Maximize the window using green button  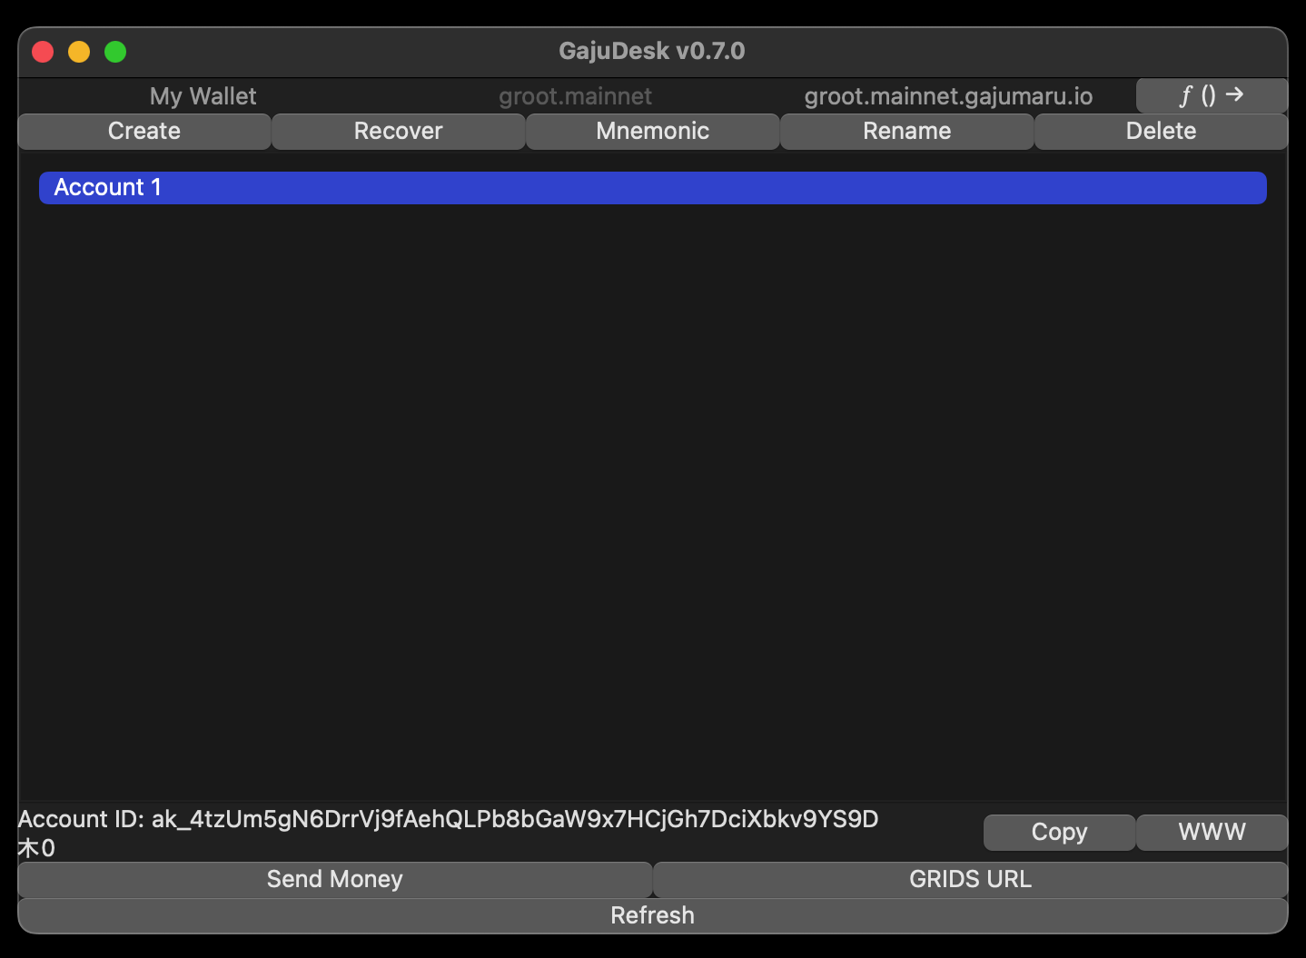115,52
